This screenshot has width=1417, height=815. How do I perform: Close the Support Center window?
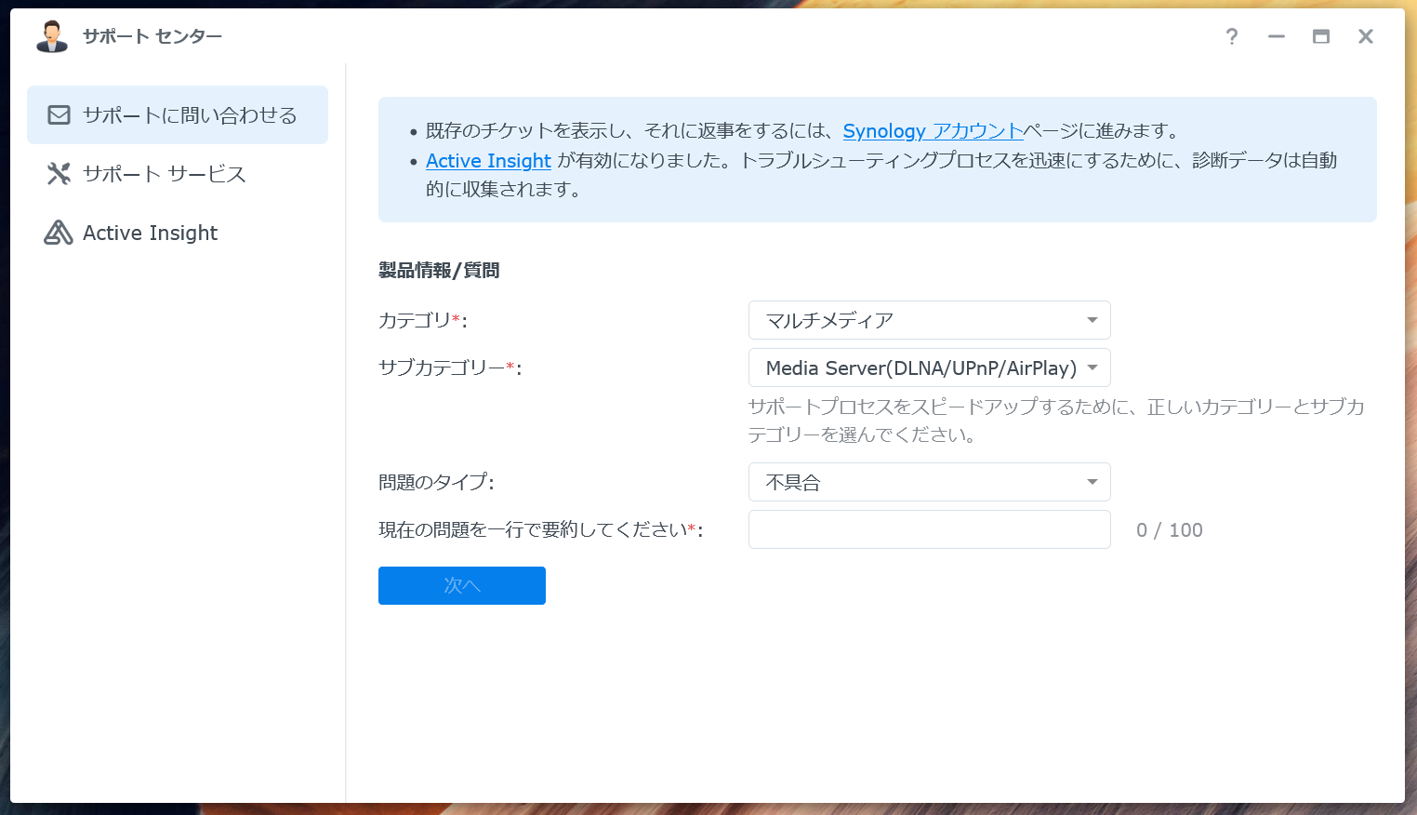[1365, 36]
